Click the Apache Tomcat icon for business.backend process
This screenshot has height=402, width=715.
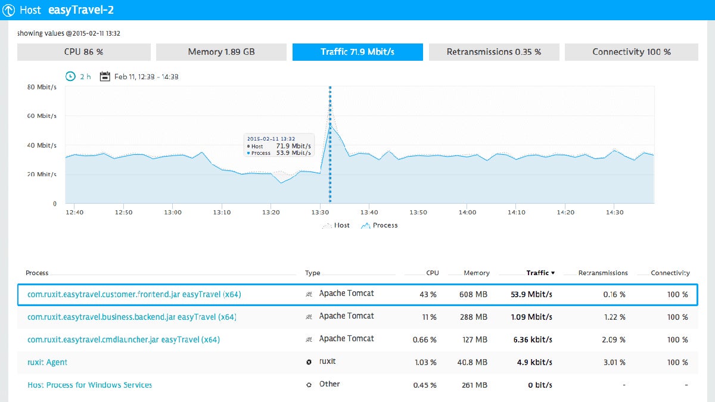click(309, 316)
